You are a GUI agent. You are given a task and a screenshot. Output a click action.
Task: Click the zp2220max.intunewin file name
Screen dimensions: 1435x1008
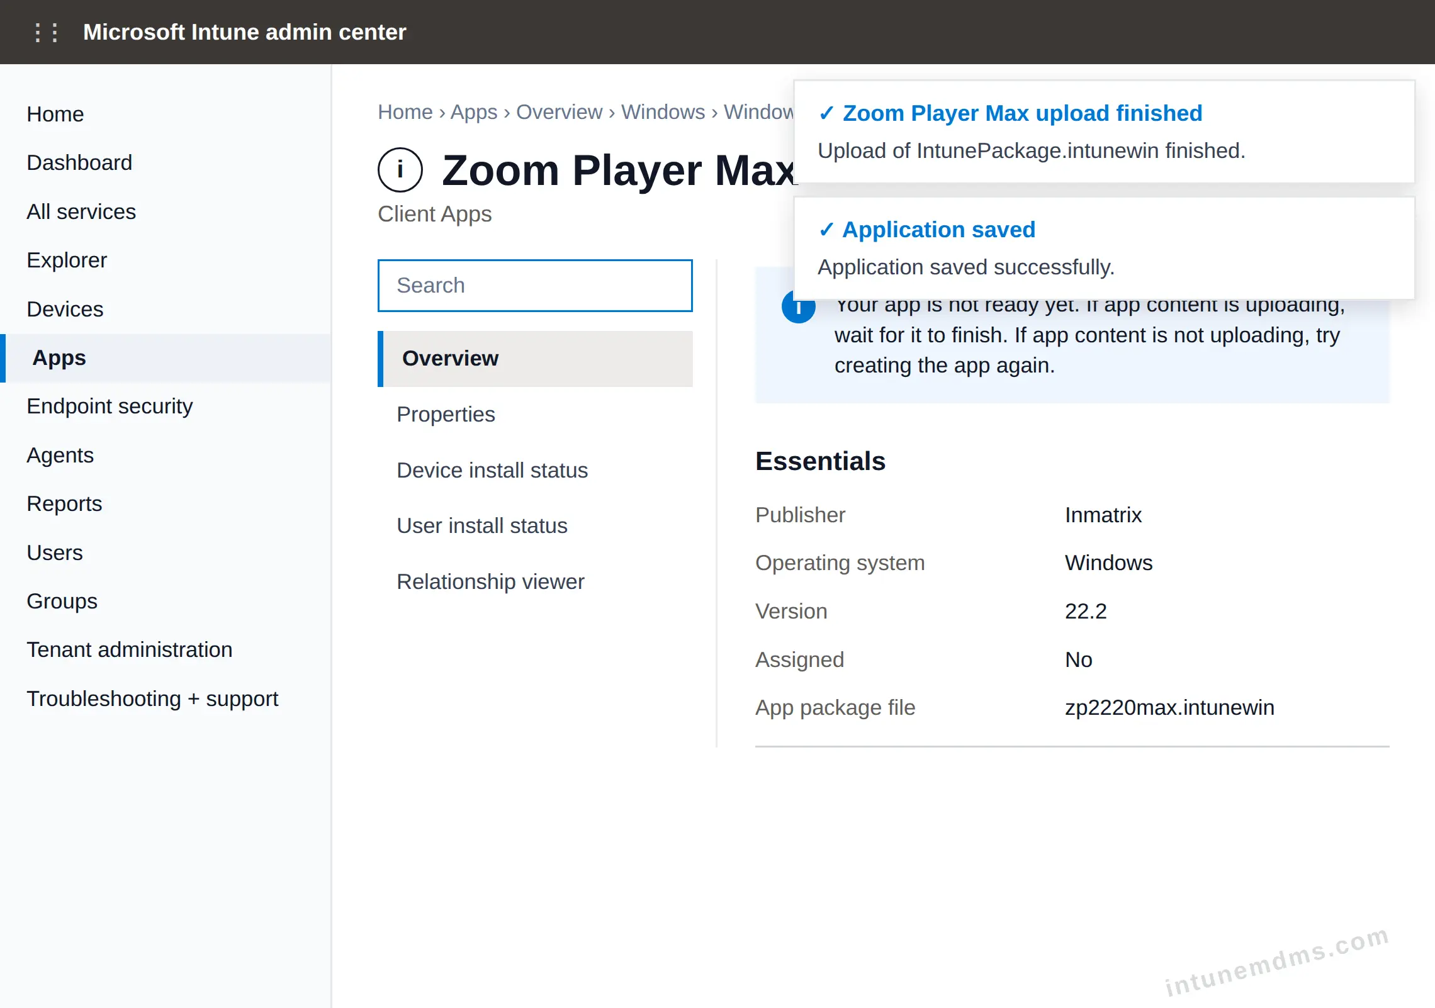[x=1169, y=708]
